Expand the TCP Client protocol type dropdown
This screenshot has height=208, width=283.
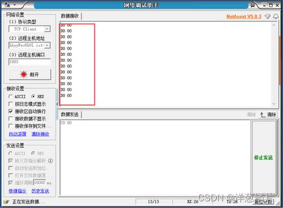[x=47, y=29]
